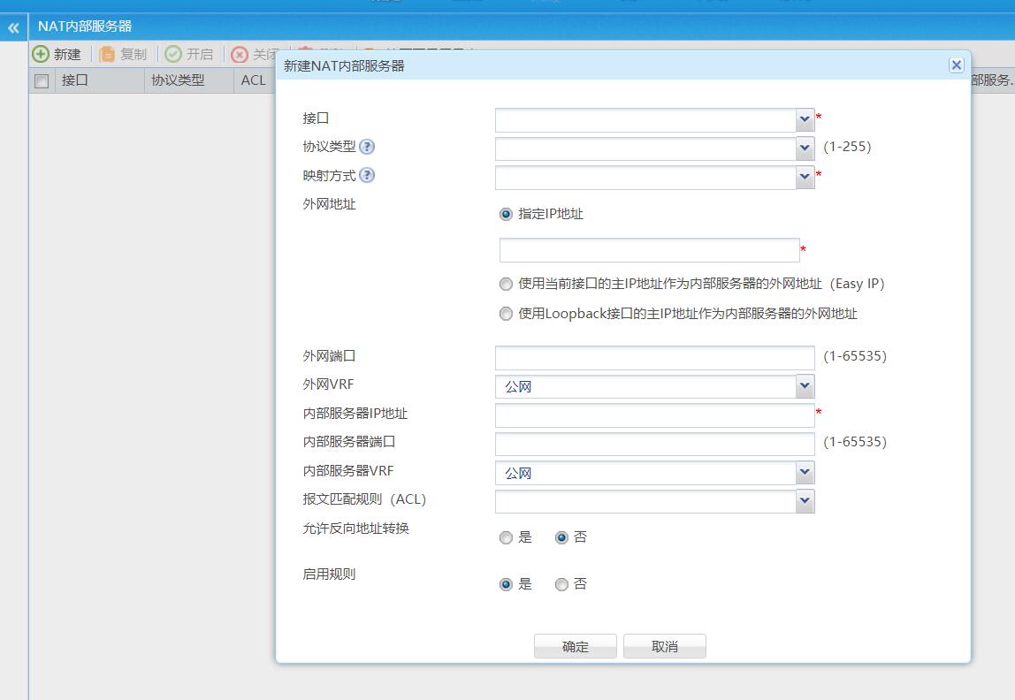Click the 内部服务器IP地址 input field

tap(654, 415)
